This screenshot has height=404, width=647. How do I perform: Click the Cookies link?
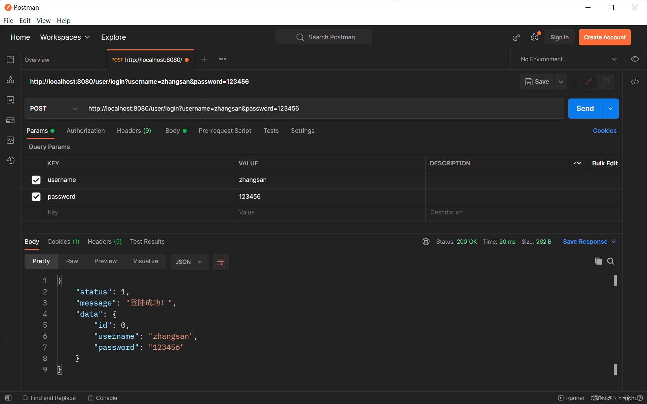click(604, 131)
